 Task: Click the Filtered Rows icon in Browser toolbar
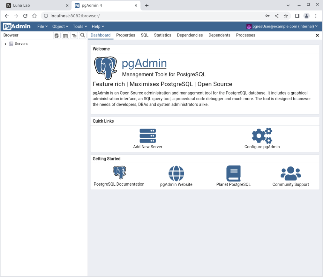(74, 35)
